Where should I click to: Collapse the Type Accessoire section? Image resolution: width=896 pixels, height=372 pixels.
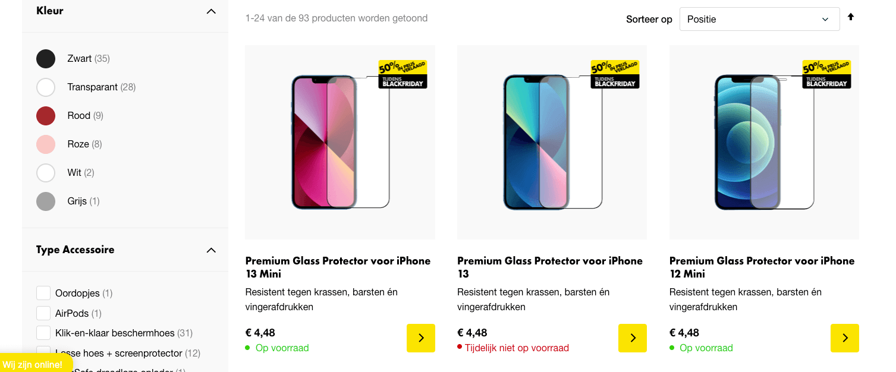211,250
